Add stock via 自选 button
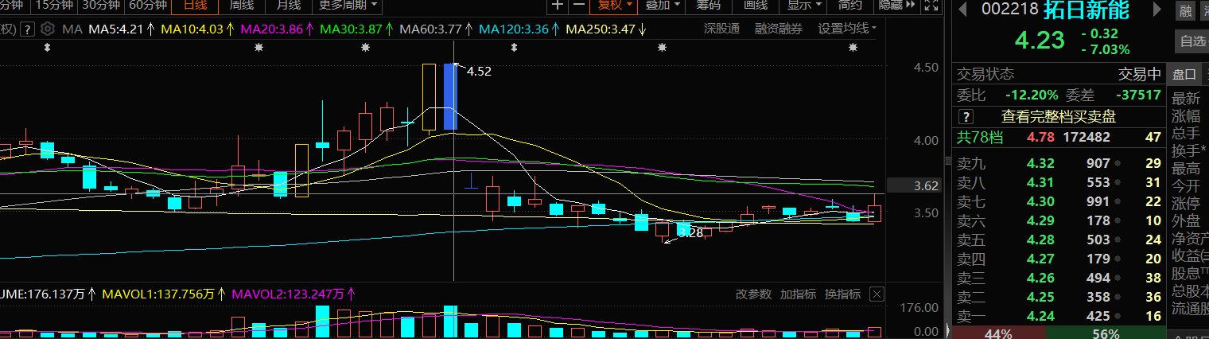 [1193, 41]
